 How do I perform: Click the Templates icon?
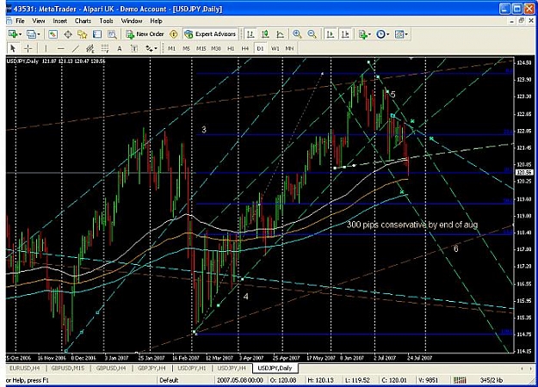pyautogui.click(x=399, y=34)
